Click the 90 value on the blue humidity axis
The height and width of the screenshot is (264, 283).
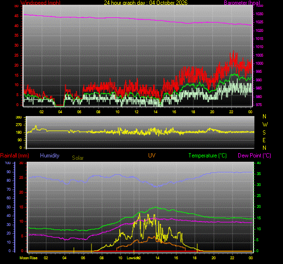point(9,172)
